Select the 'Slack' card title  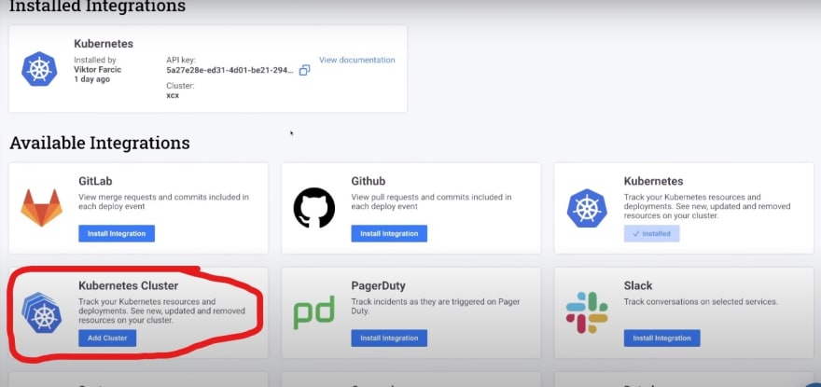(x=638, y=286)
